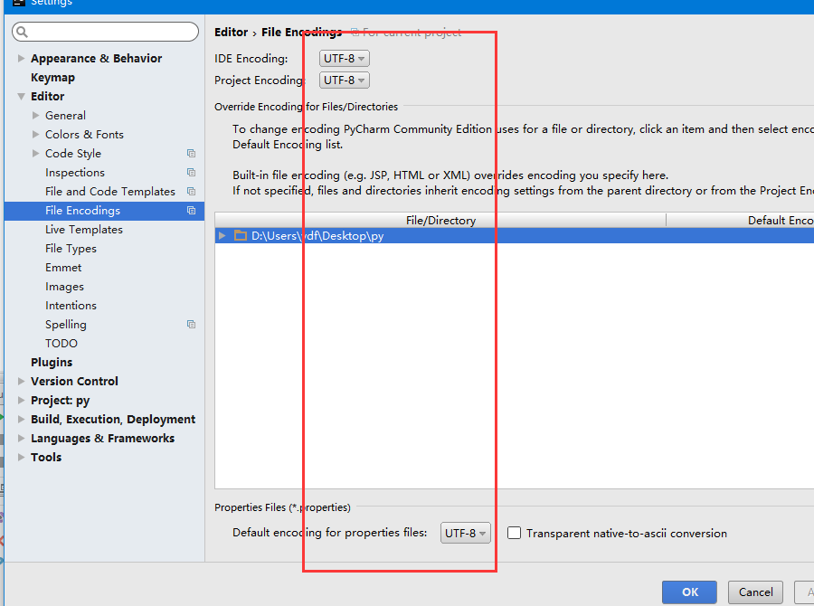Expand Languages & Frameworks section
The height and width of the screenshot is (606, 814).
pos(22,439)
